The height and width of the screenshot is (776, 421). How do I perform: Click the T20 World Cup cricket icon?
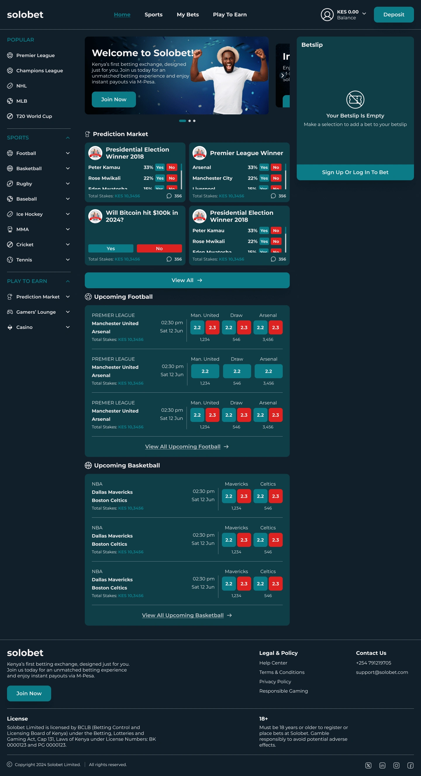tap(10, 116)
